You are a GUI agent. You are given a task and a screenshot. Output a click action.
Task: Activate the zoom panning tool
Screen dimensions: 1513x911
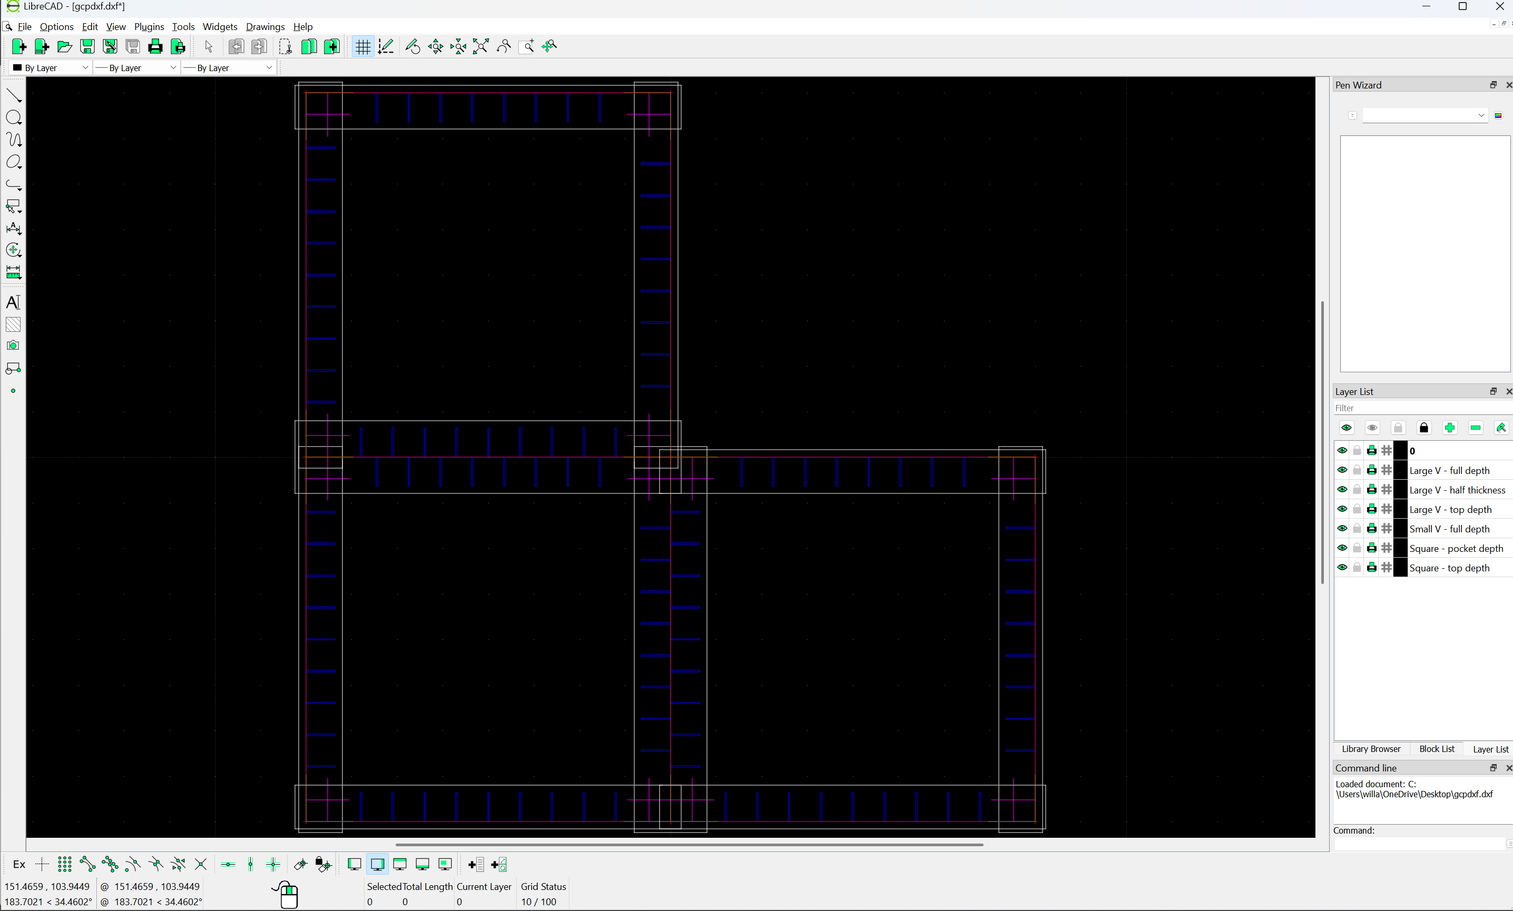(549, 47)
